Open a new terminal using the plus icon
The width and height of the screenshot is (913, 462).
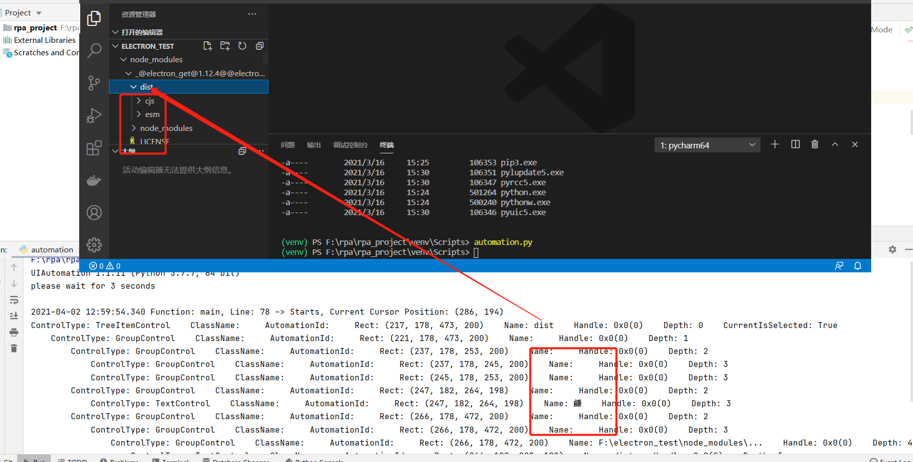pyautogui.click(x=775, y=144)
